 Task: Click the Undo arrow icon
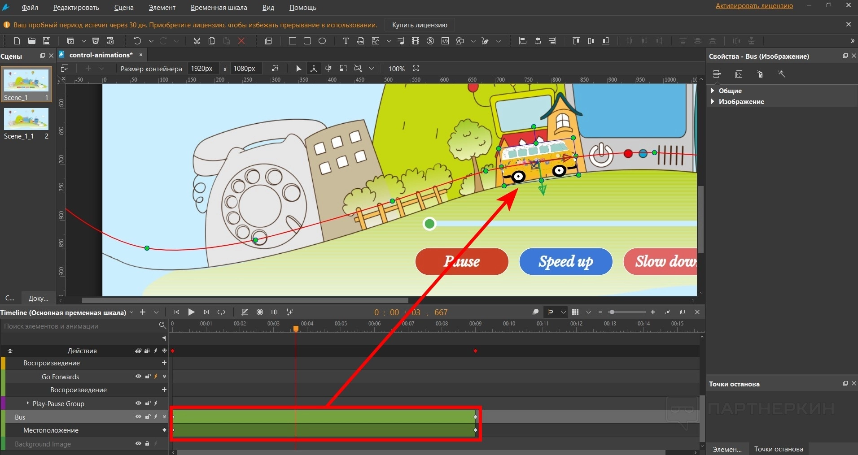coord(137,41)
